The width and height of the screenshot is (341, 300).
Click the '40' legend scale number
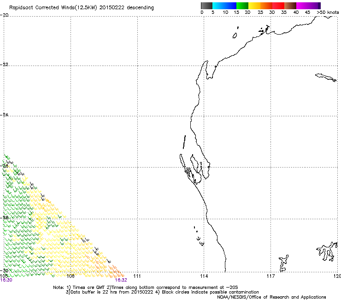point(296,12)
